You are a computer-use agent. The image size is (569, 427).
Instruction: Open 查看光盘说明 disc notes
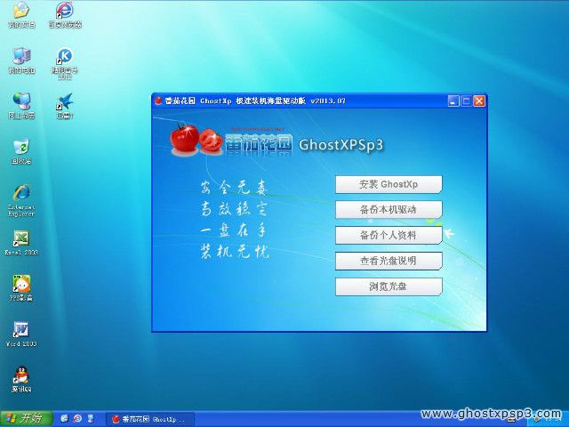(x=389, y=261)
